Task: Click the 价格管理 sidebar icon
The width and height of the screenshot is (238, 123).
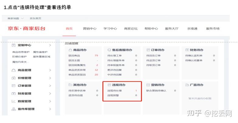Action: (x=13, y=78)
